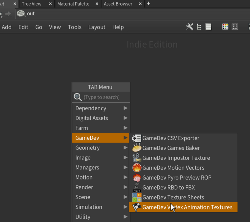Close the Material Palette tab
250x222 pixels.
(97, 3)
